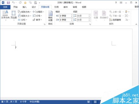139x104 pixels.
Task: Open 行号 (Line Numbers) dropdown
Action: point(37,16)
